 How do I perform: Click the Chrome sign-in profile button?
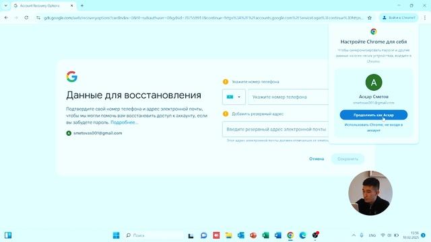coord(399,18)
